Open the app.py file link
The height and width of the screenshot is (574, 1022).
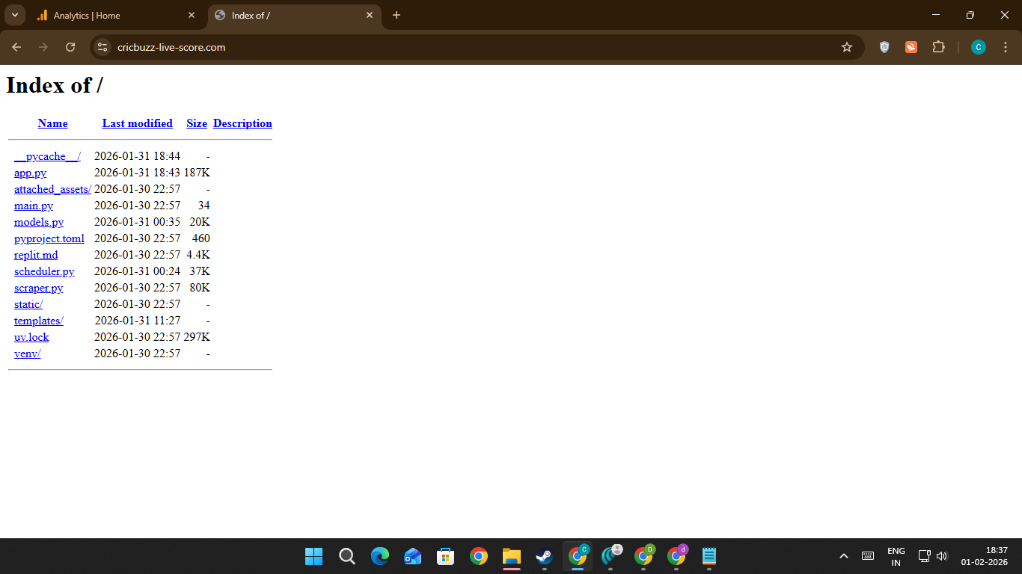[30, 173]
